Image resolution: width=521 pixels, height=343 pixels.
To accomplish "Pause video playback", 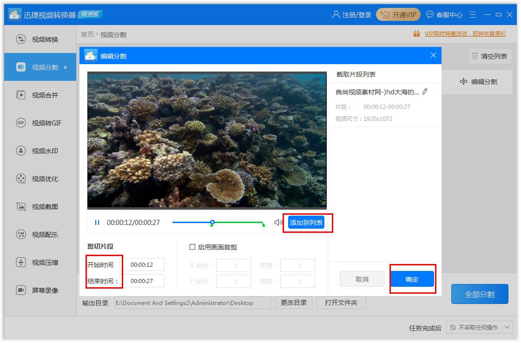I will tap(97, 223).
